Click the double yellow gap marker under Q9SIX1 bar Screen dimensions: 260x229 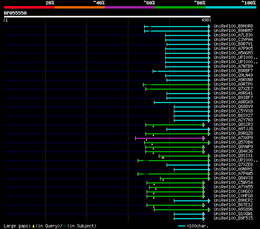coord(163,158)
